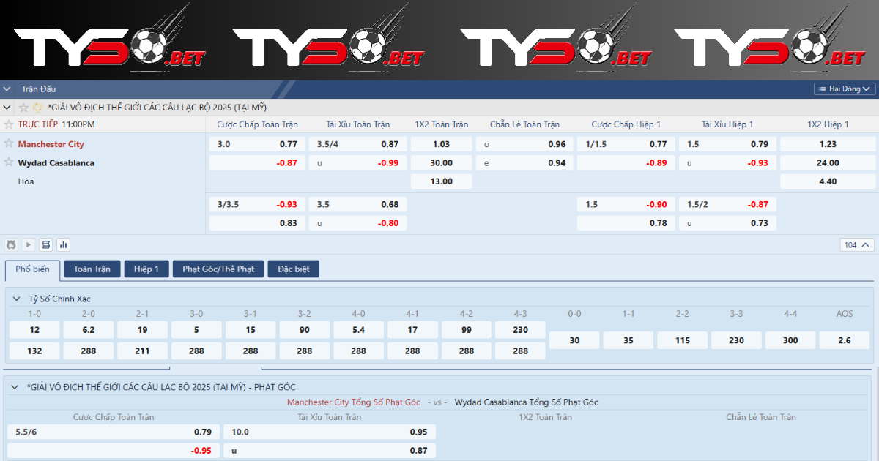
Task: Select first half handicap odds -0.89
Action: (626, 162)
